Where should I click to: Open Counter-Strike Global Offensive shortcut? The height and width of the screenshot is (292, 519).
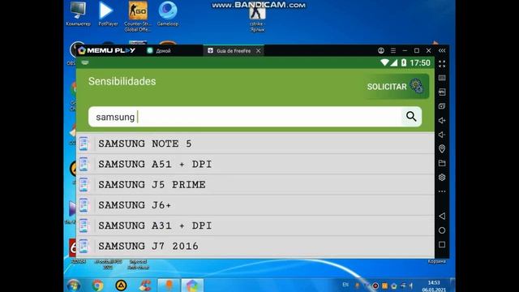138,16
